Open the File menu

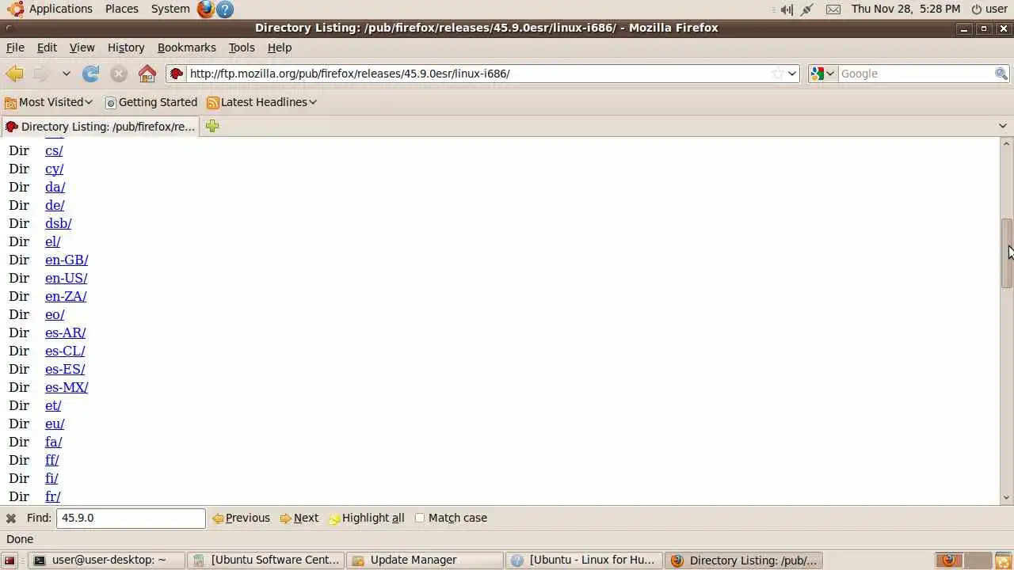(15, 47)
